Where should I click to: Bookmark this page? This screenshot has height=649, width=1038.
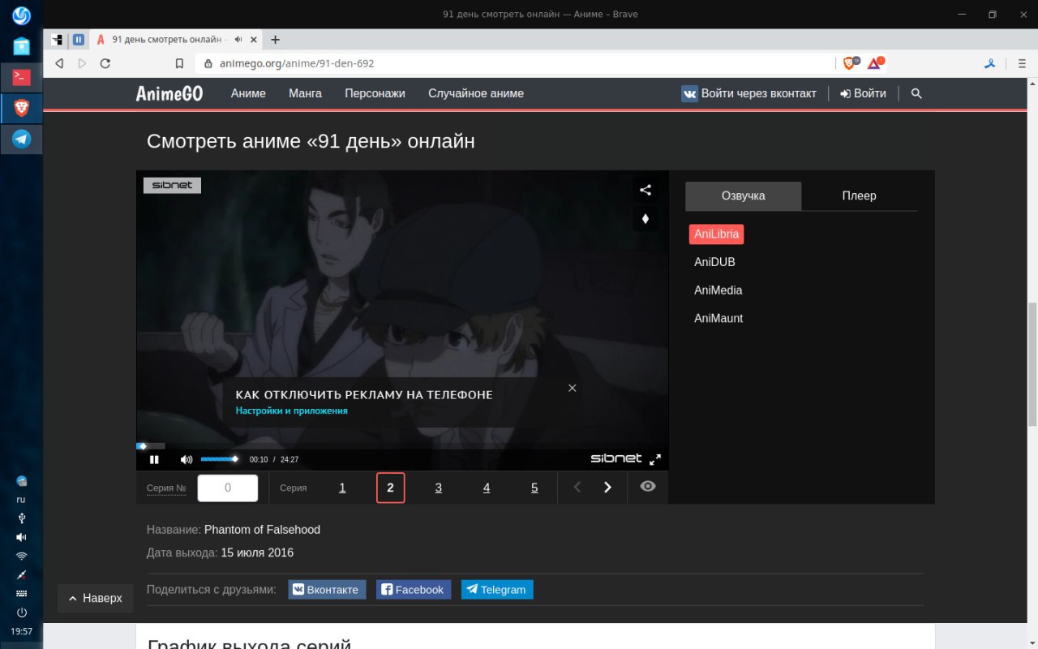tap(179, 63)
